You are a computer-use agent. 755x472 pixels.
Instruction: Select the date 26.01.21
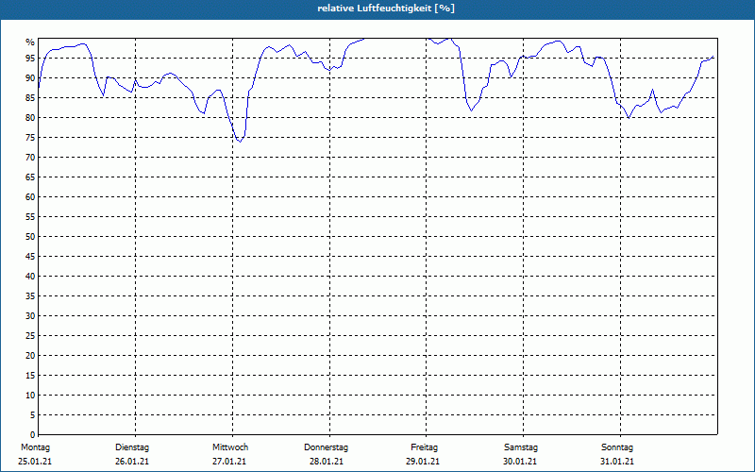(132, 462)
